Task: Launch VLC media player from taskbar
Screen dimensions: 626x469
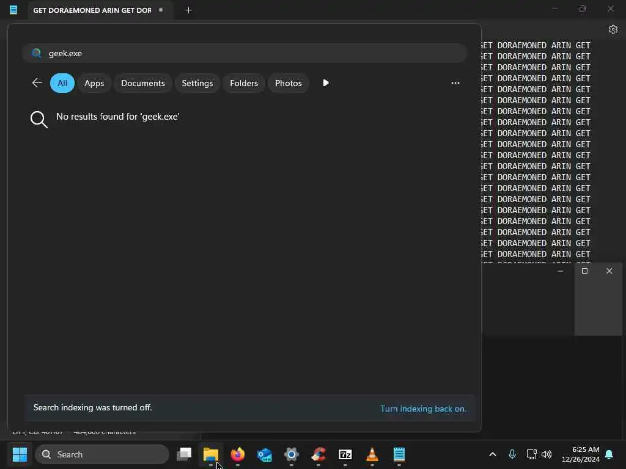Action: pos(372,454)
